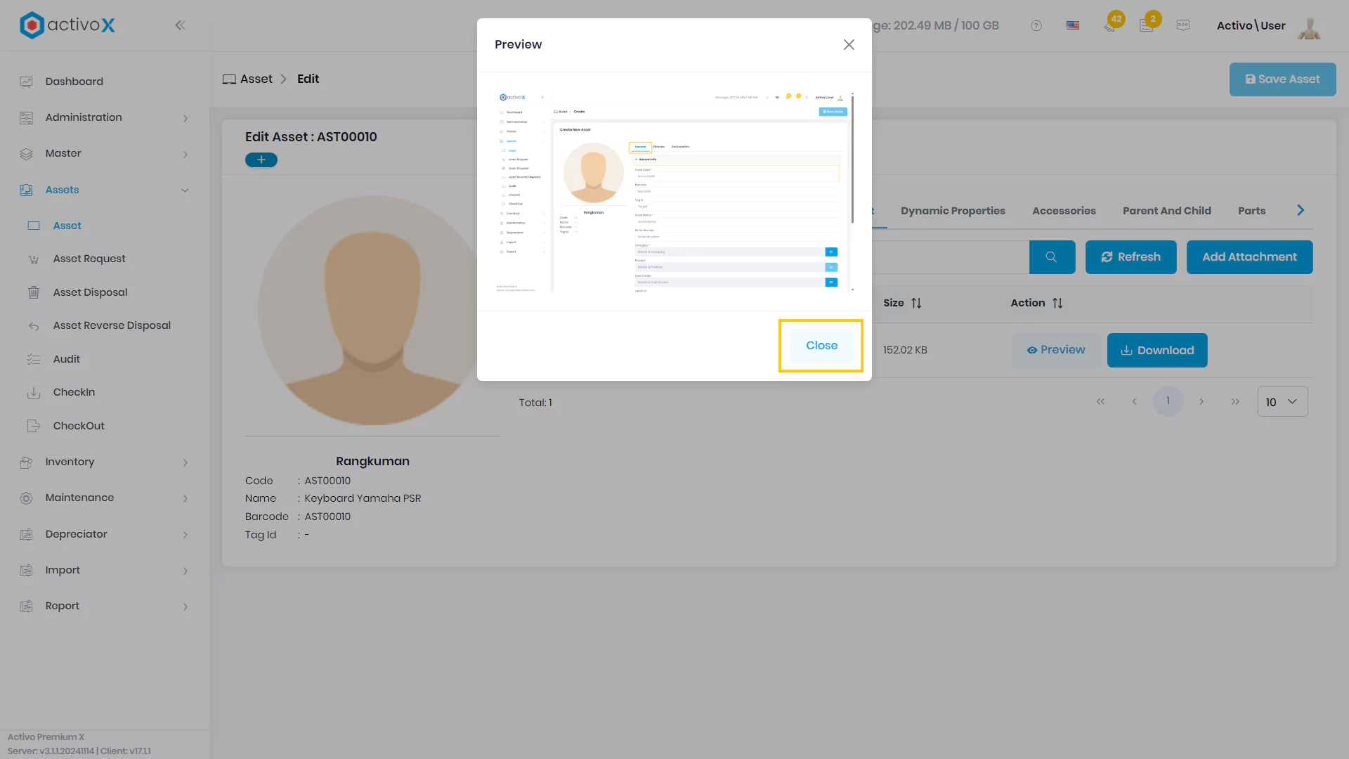This screenshot has width=1349, height=759.
Task: Click the Asset Request cart icon
Action: click(x=33, y=259)
